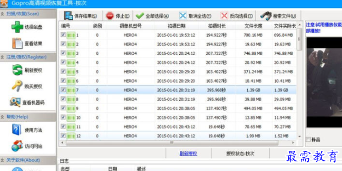Uncheck the checkbox for file row 1
342x171 pixels.
point(63,34)
